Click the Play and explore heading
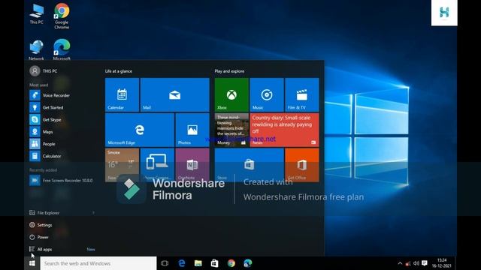 coord(229,71)
